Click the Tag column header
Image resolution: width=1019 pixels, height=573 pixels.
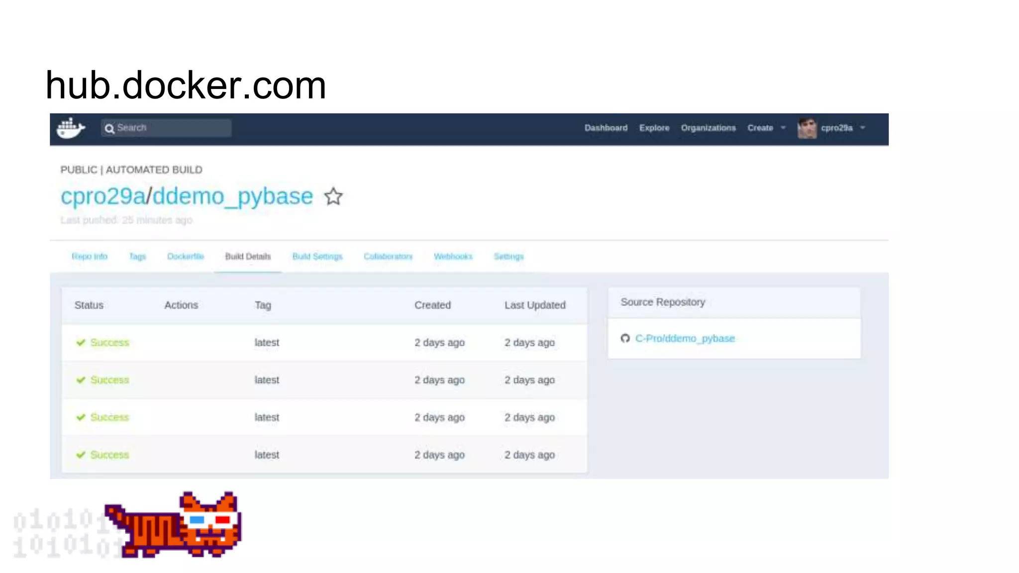(263, 305)
